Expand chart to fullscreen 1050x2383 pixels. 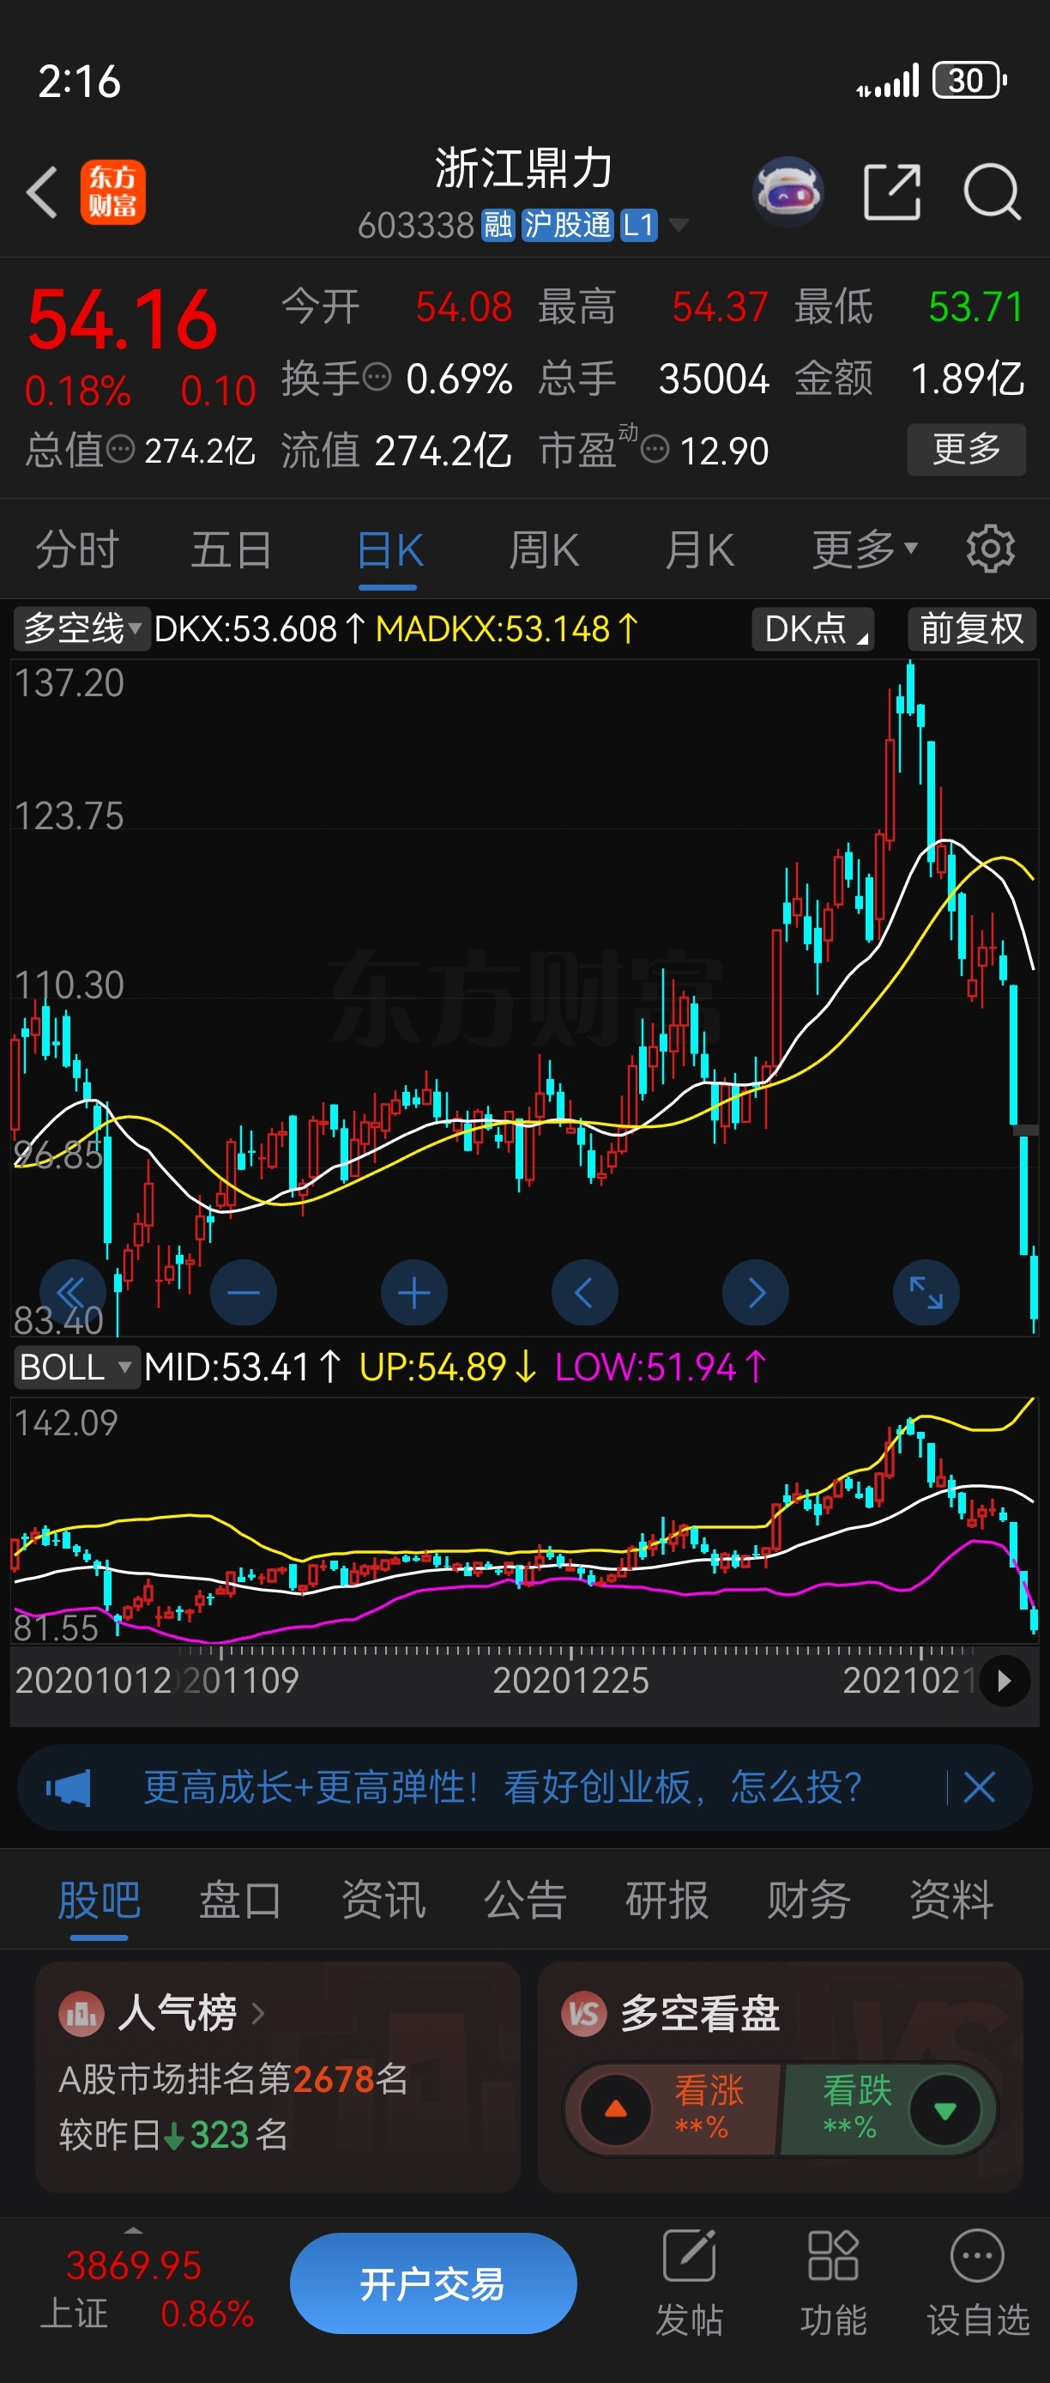[926, 1291]
